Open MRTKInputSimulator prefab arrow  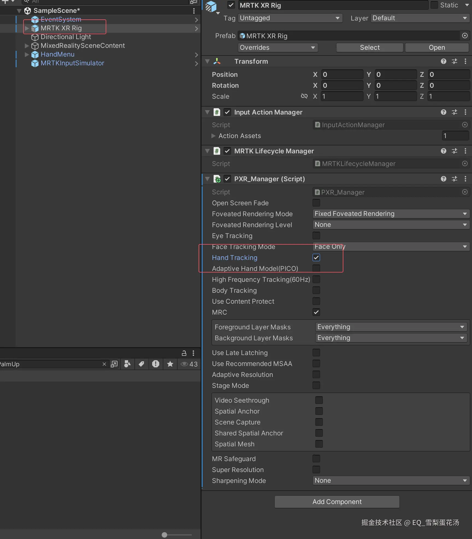(196, 63)
